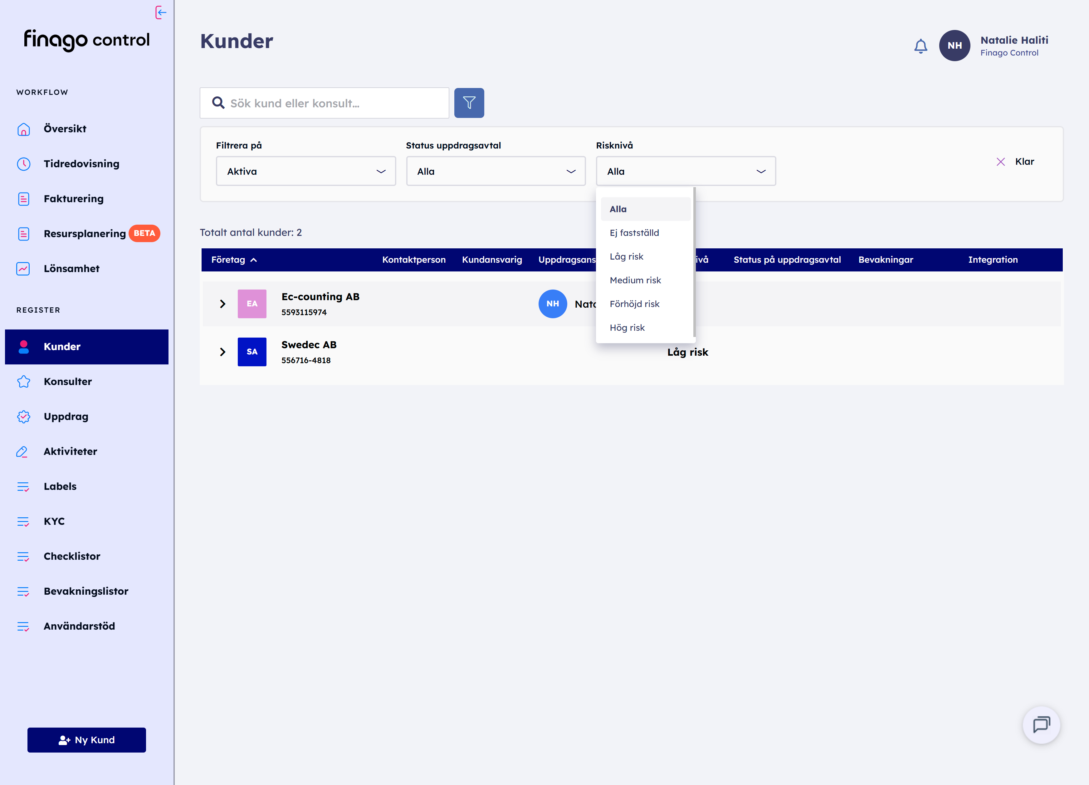The width and height of the screenshot is (1089, 785).
Task: Open Tidredovisning via its clock icon
Action: 23,164
